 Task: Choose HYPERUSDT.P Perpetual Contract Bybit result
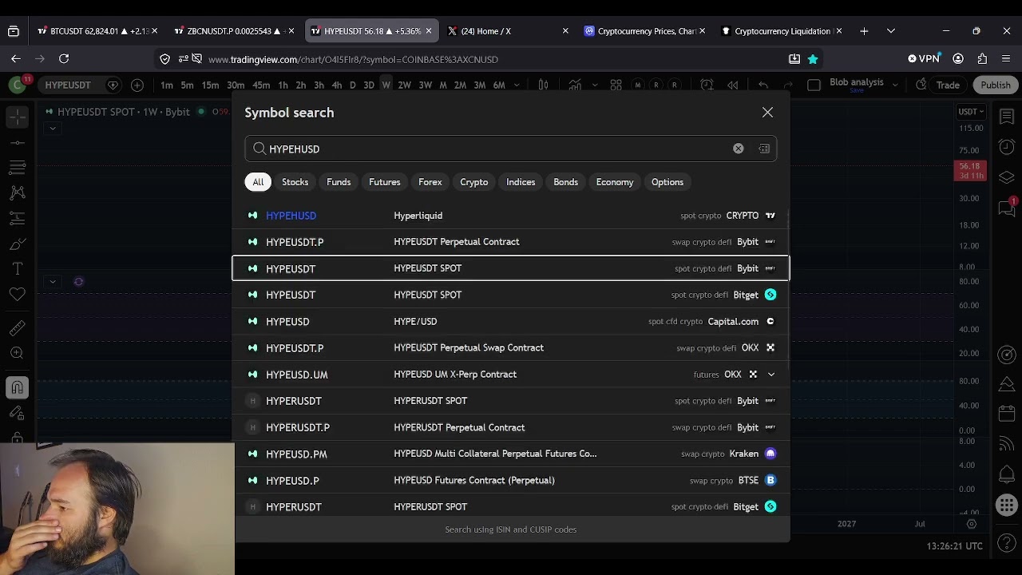pyautogui.click(x=510, y=427)
